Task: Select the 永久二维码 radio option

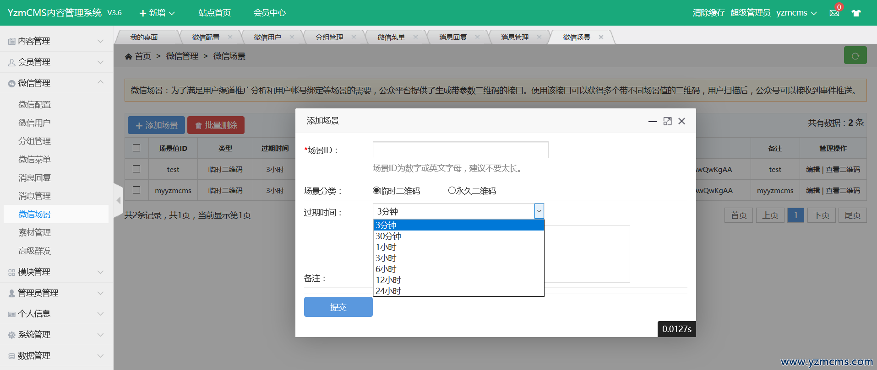Action: 452,191
